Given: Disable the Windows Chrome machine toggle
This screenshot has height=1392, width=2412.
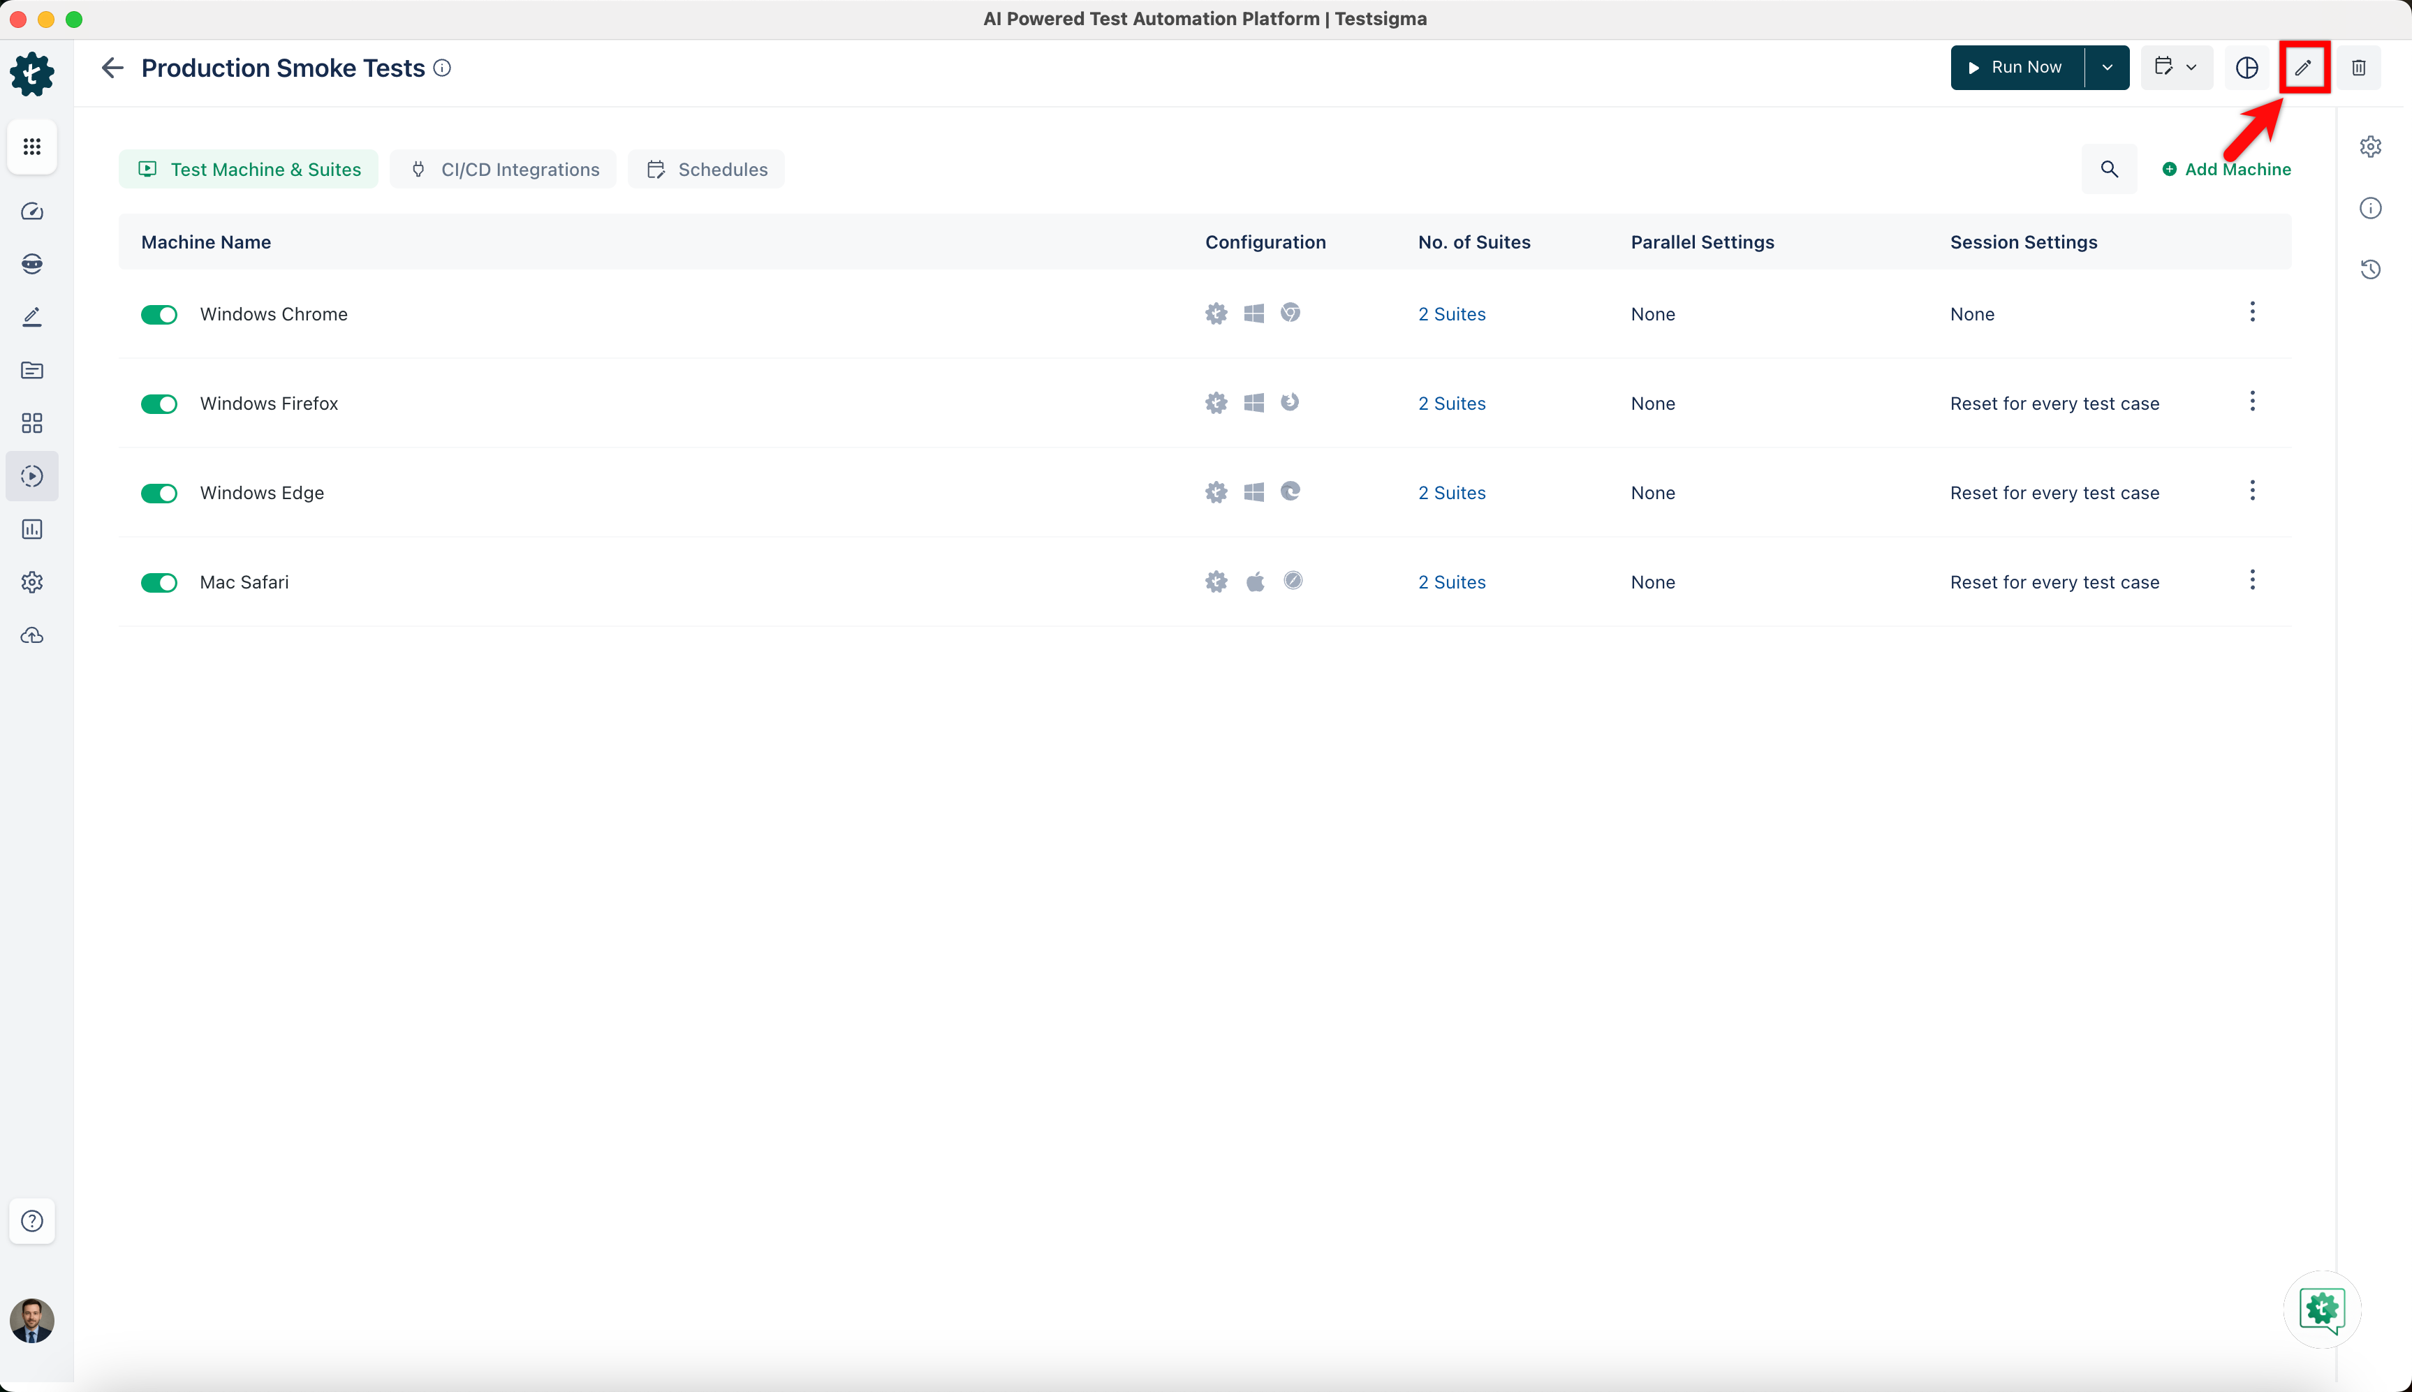Looking at the screenshot, I should [159, 315].
